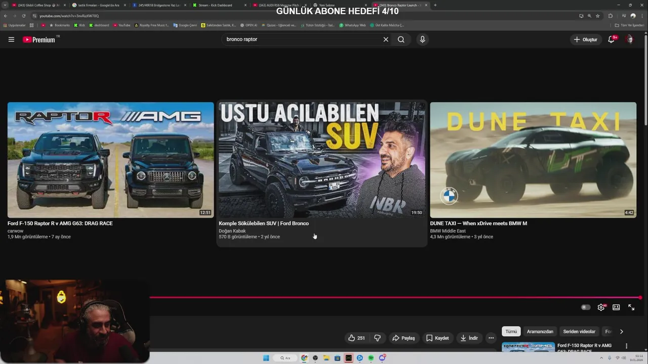Open title 'DUNE TAXI — When xDrive meets BMW M'

tap(478, 223)
